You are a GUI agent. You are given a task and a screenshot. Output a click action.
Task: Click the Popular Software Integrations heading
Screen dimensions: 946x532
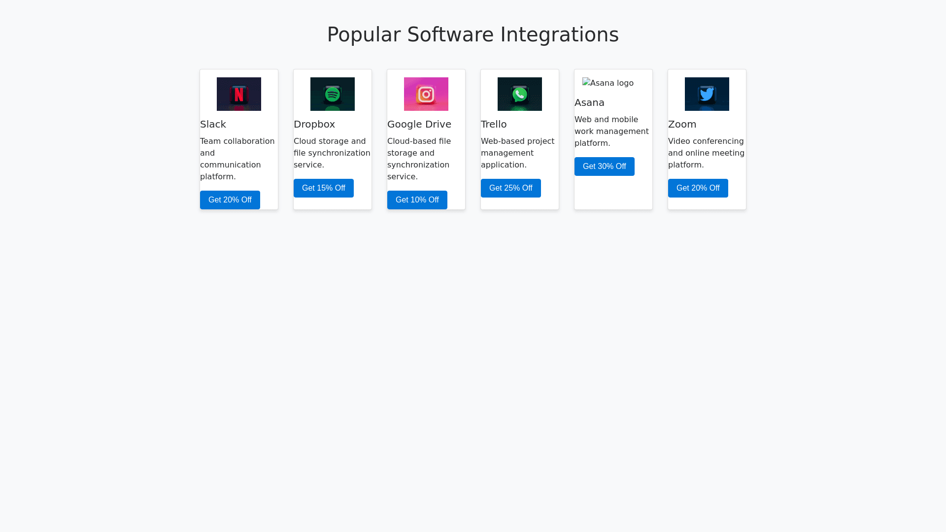click(473, 34)
